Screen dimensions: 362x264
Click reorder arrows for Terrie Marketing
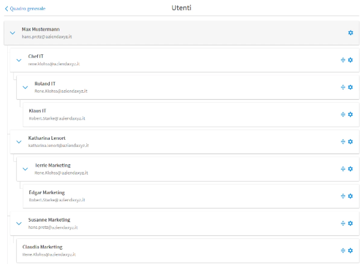pos(343,169)
